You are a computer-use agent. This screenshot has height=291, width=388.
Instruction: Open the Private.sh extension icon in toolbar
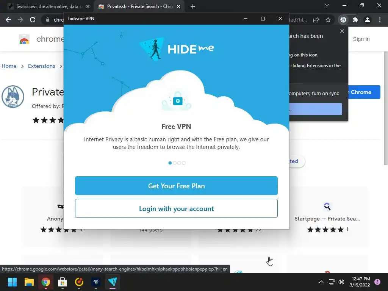click(x=343, y=20)
